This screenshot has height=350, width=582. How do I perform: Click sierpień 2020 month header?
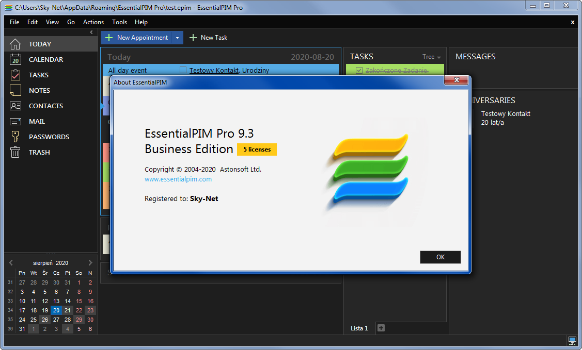pos(51,263)
